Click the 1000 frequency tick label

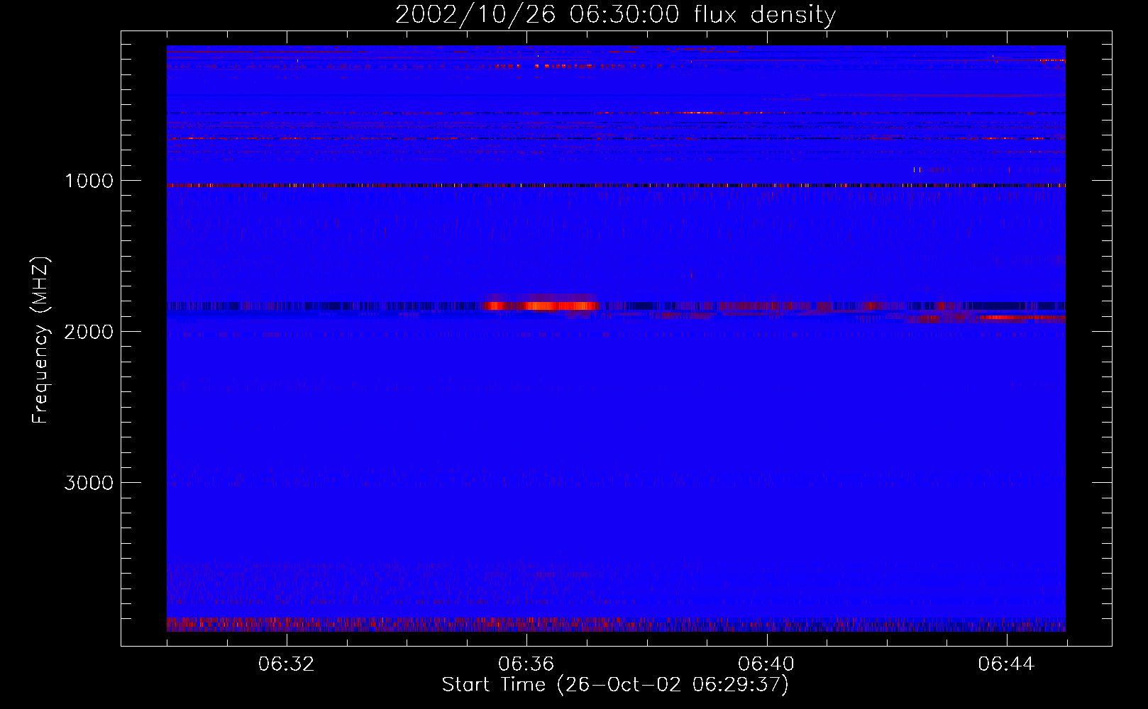(x=89, y=181)
